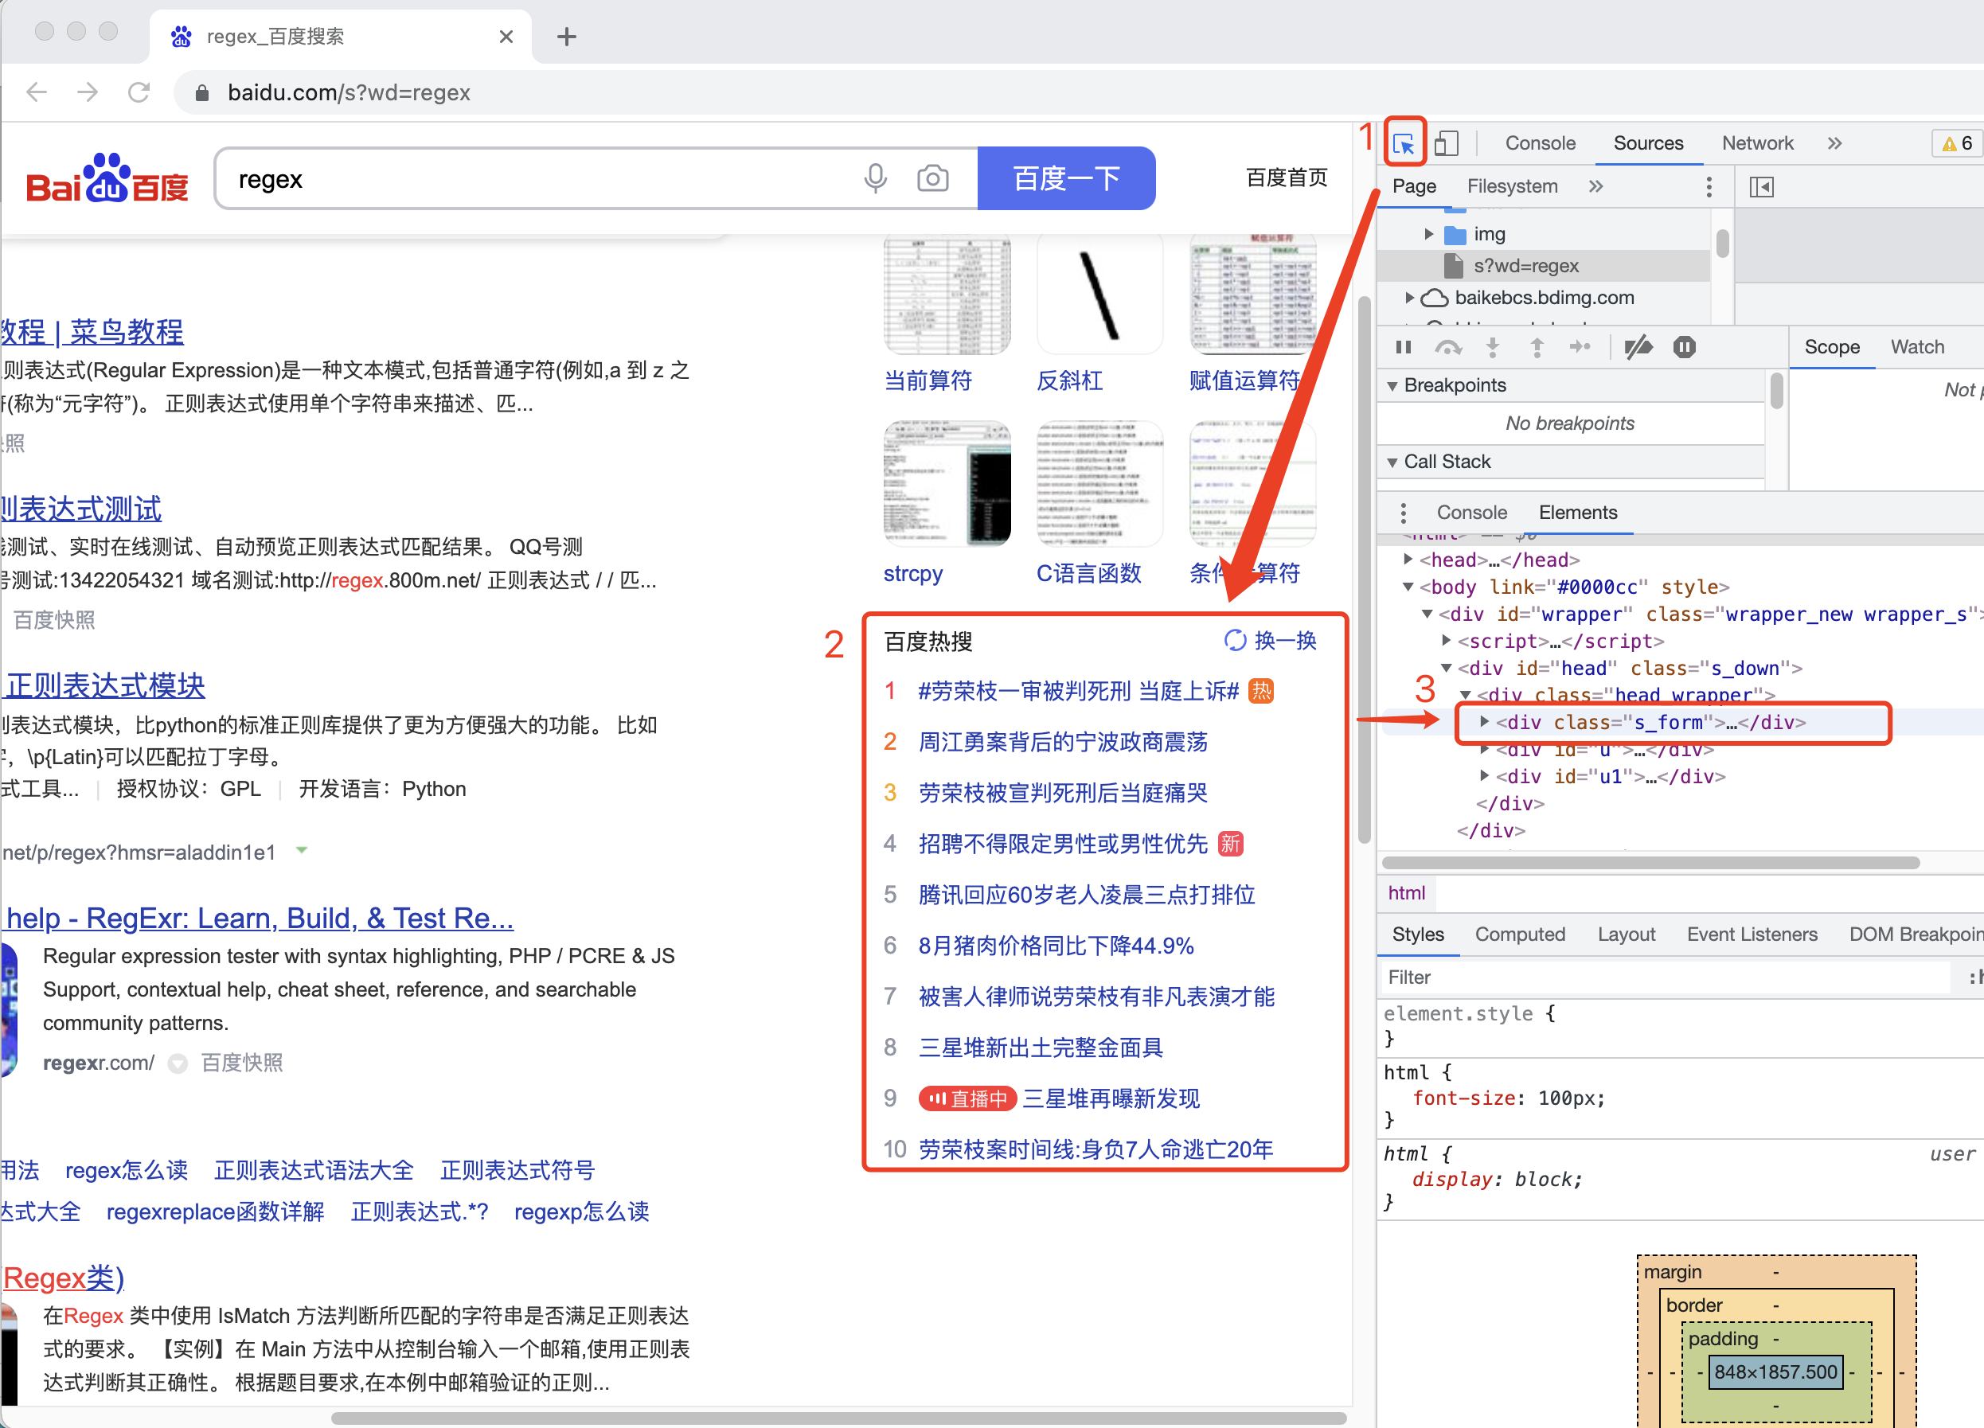
Task: Collapse the body element node
Action: [x=1408, y=587]
